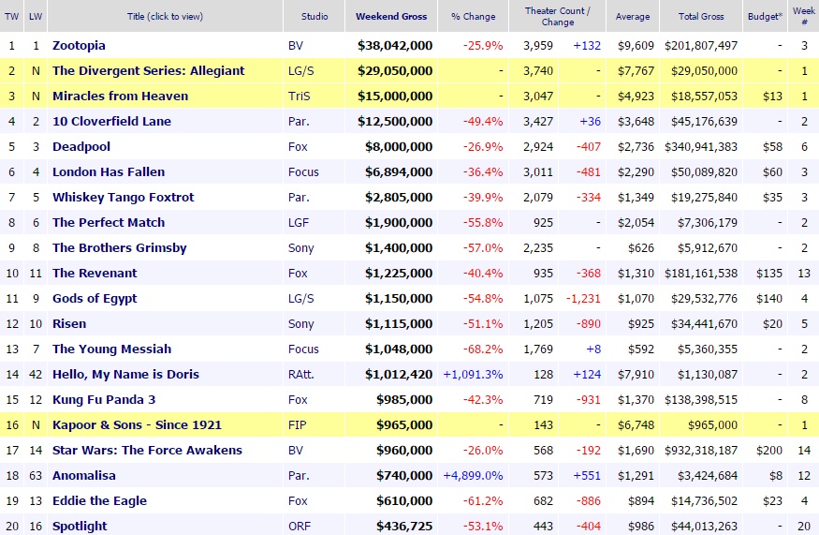Screen dimensions: 819x535
Task: Click the Budget* column header
Action: (766, 16)
